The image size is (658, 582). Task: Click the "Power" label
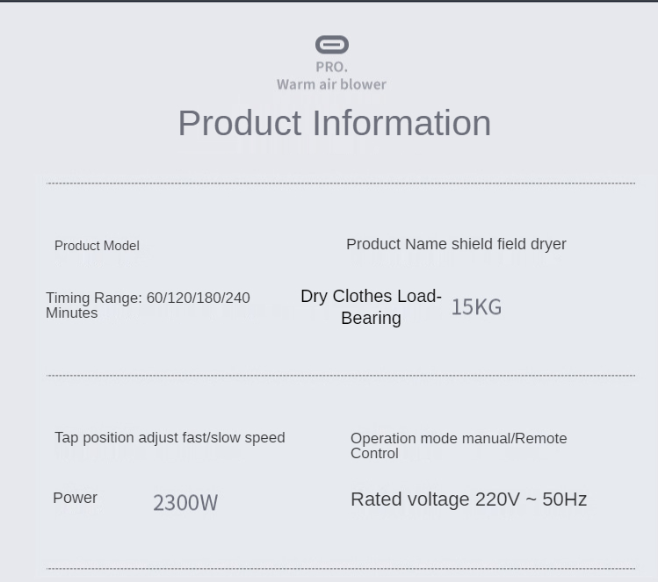tap(75, 498)
